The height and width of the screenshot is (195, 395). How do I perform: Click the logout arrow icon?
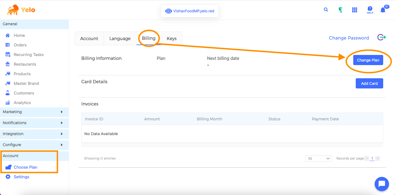point(382,37)
